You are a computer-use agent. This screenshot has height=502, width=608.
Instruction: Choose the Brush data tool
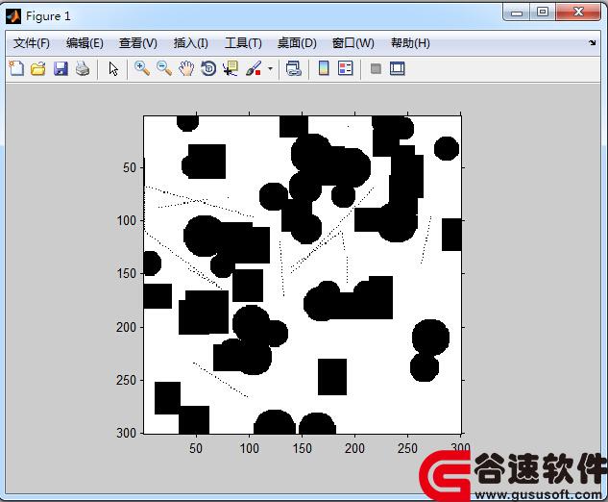click(x=254, y=68)
